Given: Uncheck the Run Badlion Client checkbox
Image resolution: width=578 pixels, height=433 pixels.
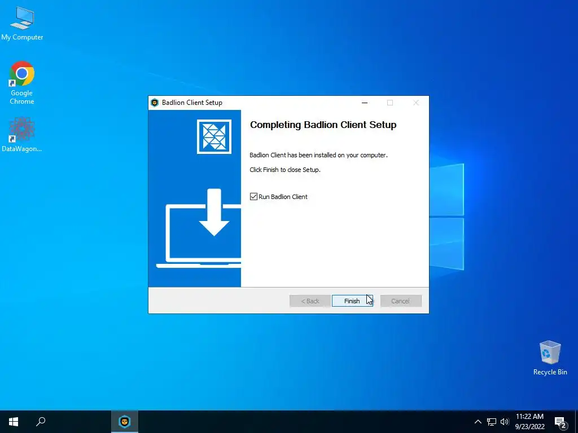Looking at the screenshot, I should 253,197.
